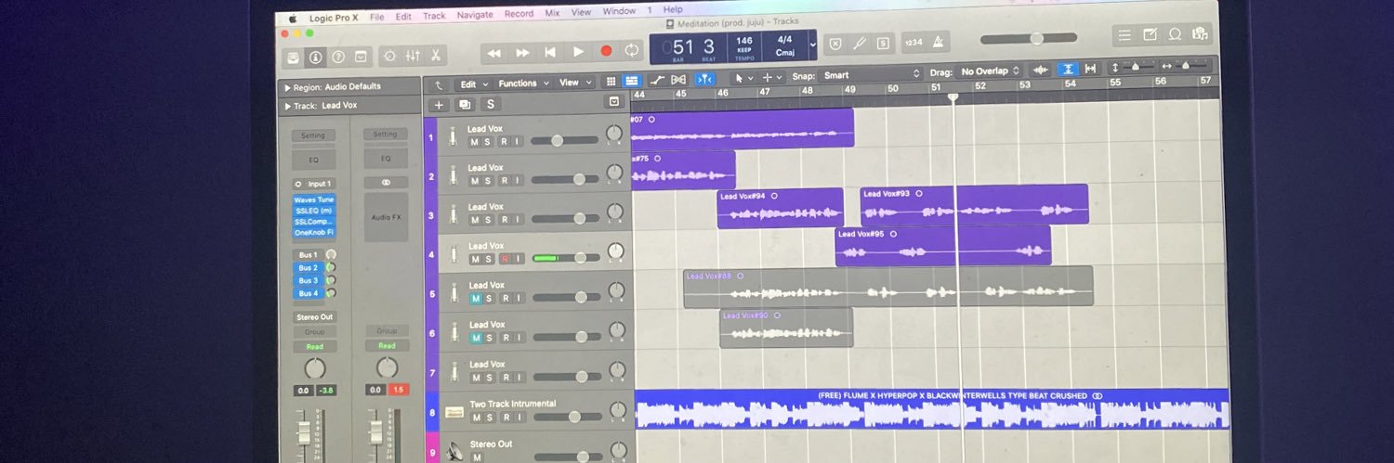
Task: Open the Loop Browser icon
Action: [x=1175, y=34]
